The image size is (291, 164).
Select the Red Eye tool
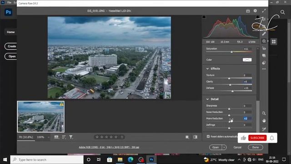pyautogui.click(x=264, y=49)
